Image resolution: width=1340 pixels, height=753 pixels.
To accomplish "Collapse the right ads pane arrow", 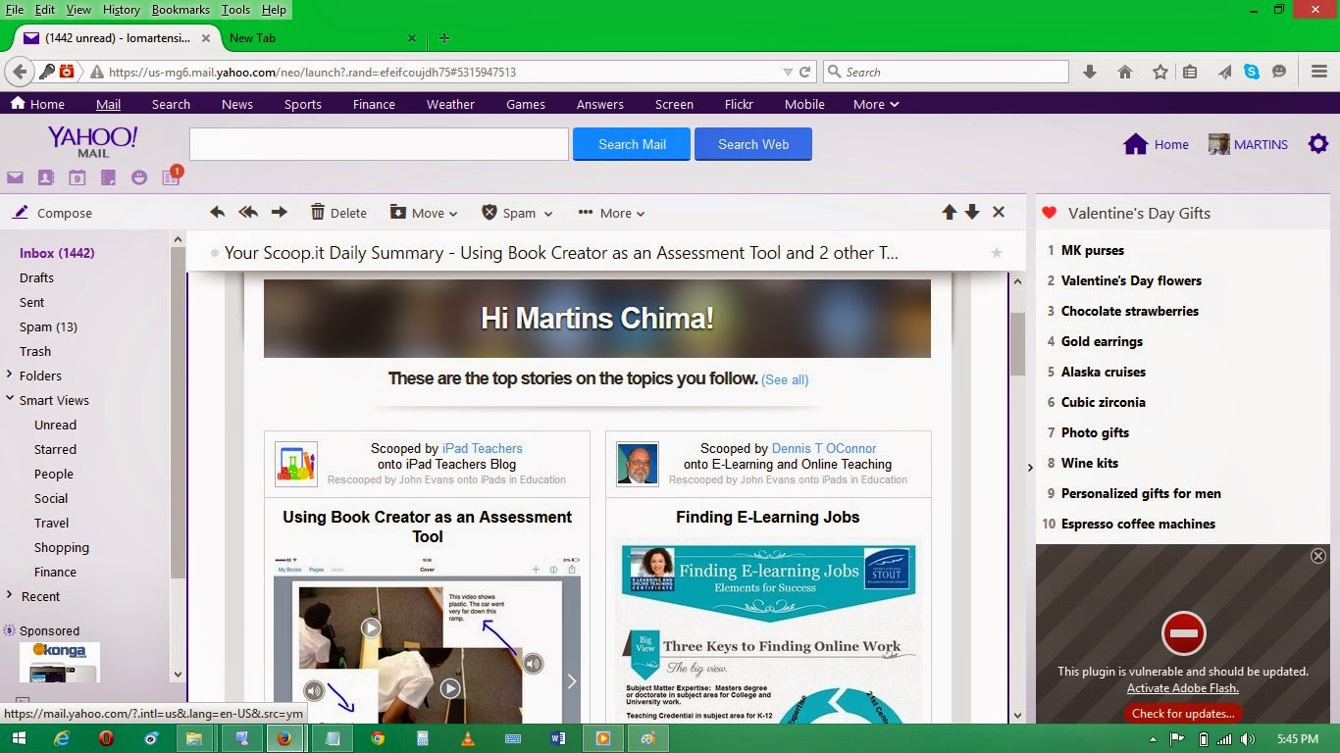I will [1030, 468].
